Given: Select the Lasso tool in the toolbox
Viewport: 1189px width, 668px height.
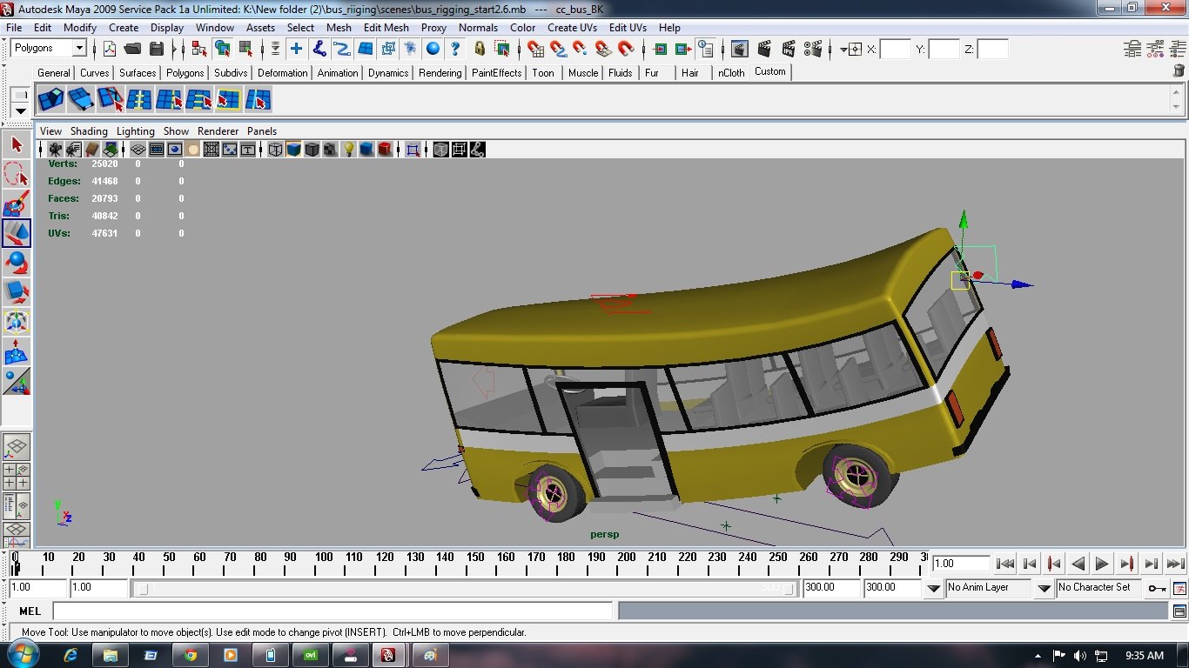Looking at the screenshot, I should point(17,174).
